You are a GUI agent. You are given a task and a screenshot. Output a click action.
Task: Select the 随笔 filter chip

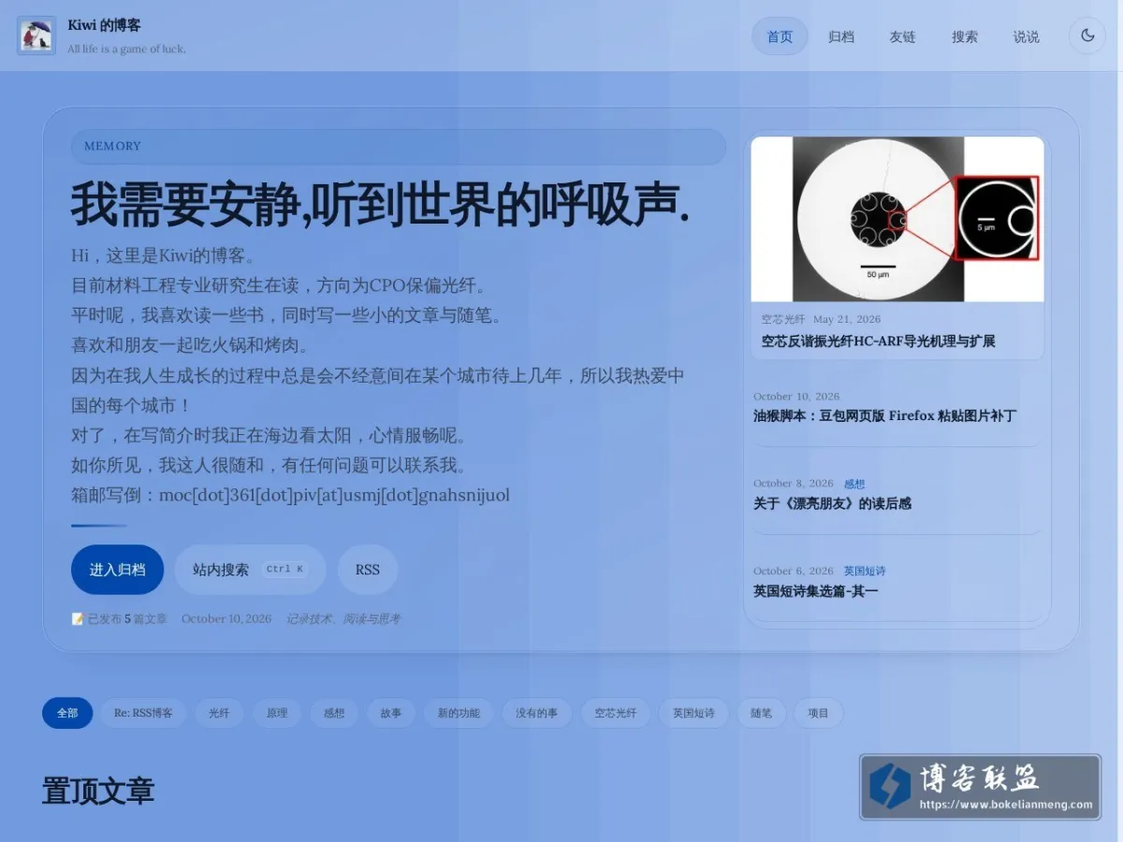tap(761, 713)
